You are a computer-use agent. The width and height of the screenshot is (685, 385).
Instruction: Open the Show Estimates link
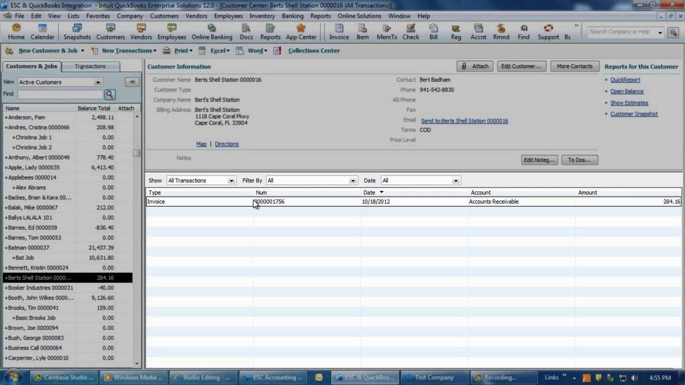(x=629, y=103)
